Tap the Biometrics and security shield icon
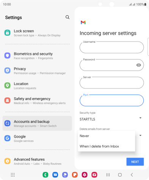 click(8, 56)
